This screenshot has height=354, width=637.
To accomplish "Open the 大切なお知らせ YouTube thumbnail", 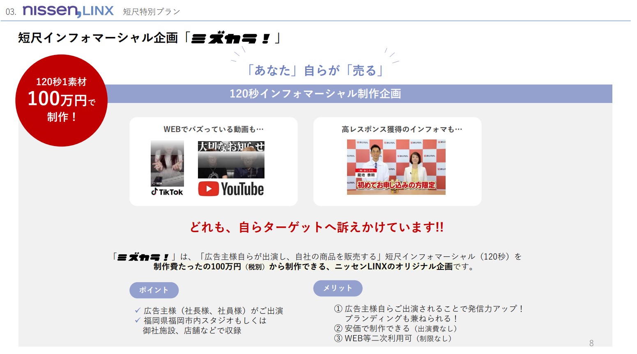I will tap(231, 160).
